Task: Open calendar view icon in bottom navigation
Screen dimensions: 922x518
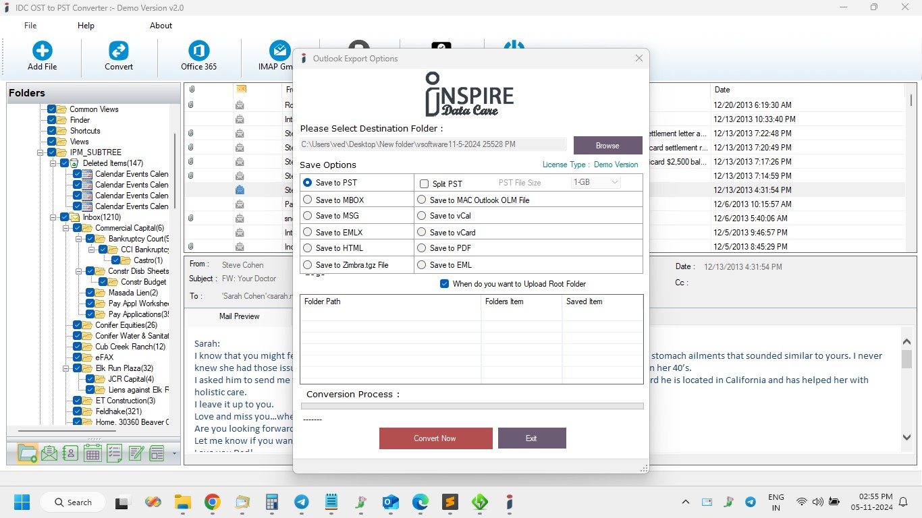Action: click(x=92, y=453)
